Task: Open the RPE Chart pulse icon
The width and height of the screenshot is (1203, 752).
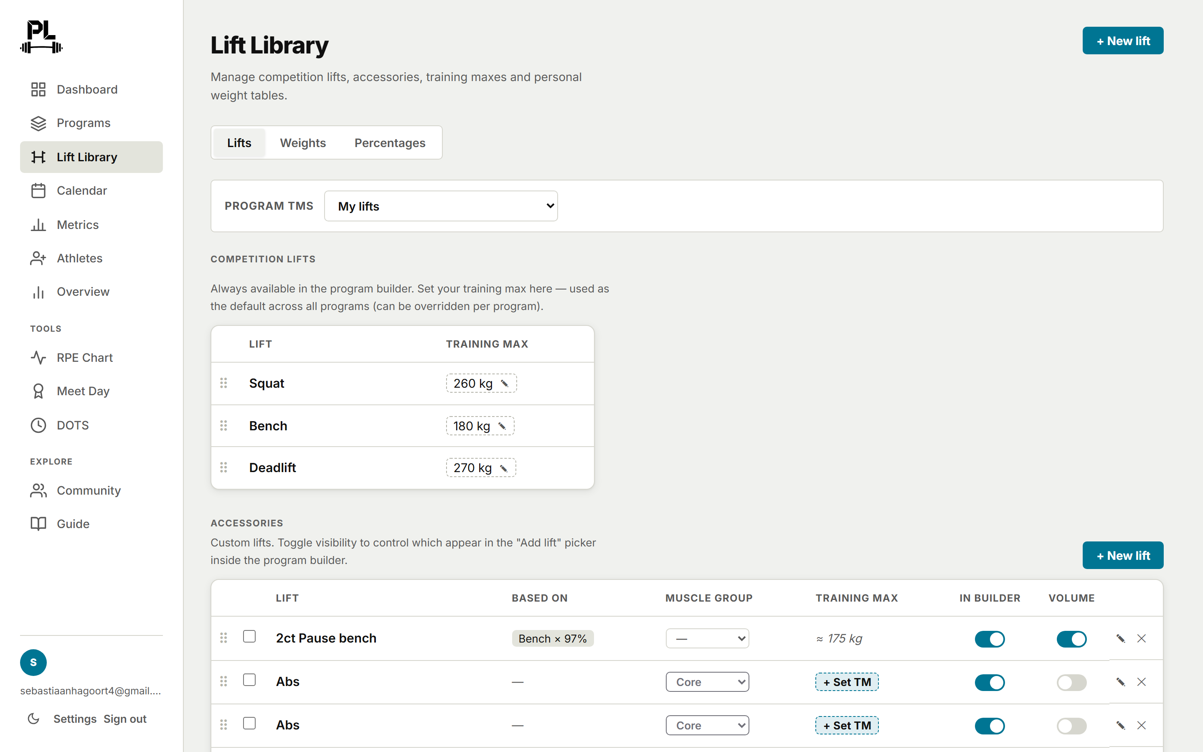Action: 38,358
